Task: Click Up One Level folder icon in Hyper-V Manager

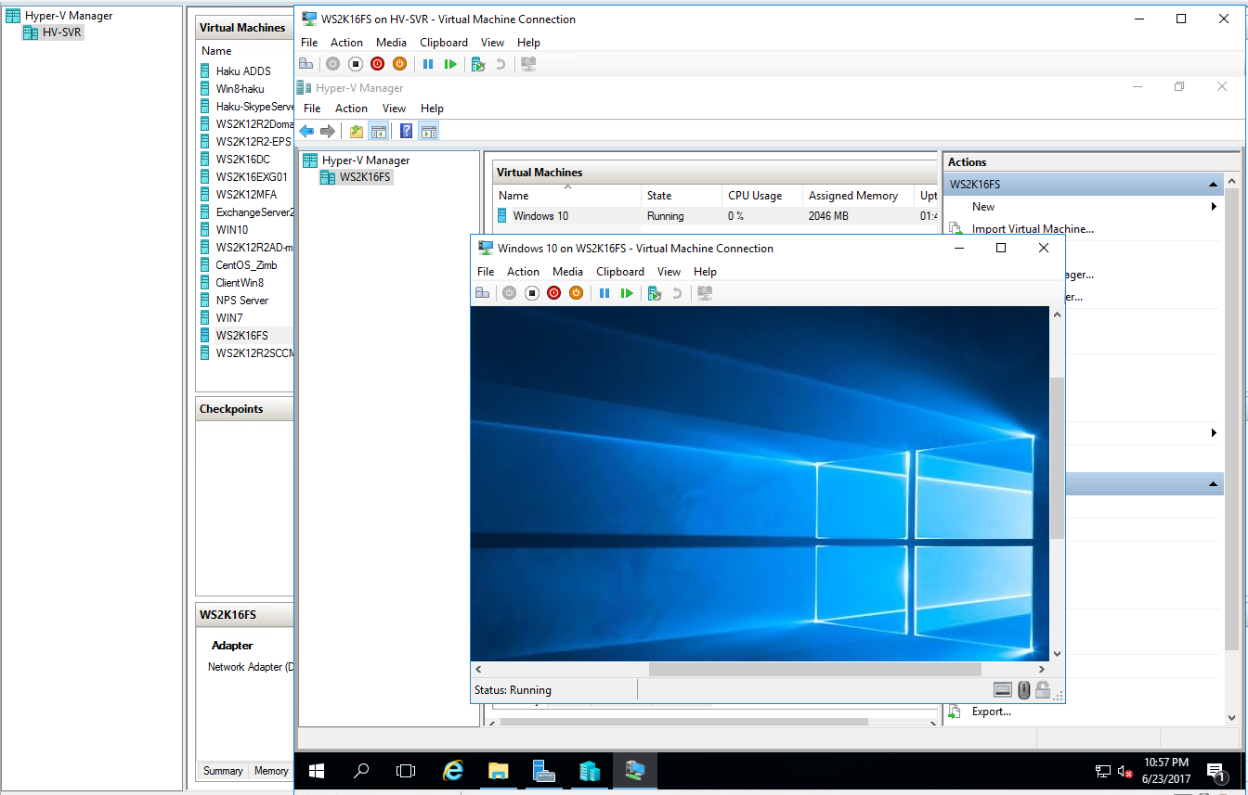Action: pos(357,132)
